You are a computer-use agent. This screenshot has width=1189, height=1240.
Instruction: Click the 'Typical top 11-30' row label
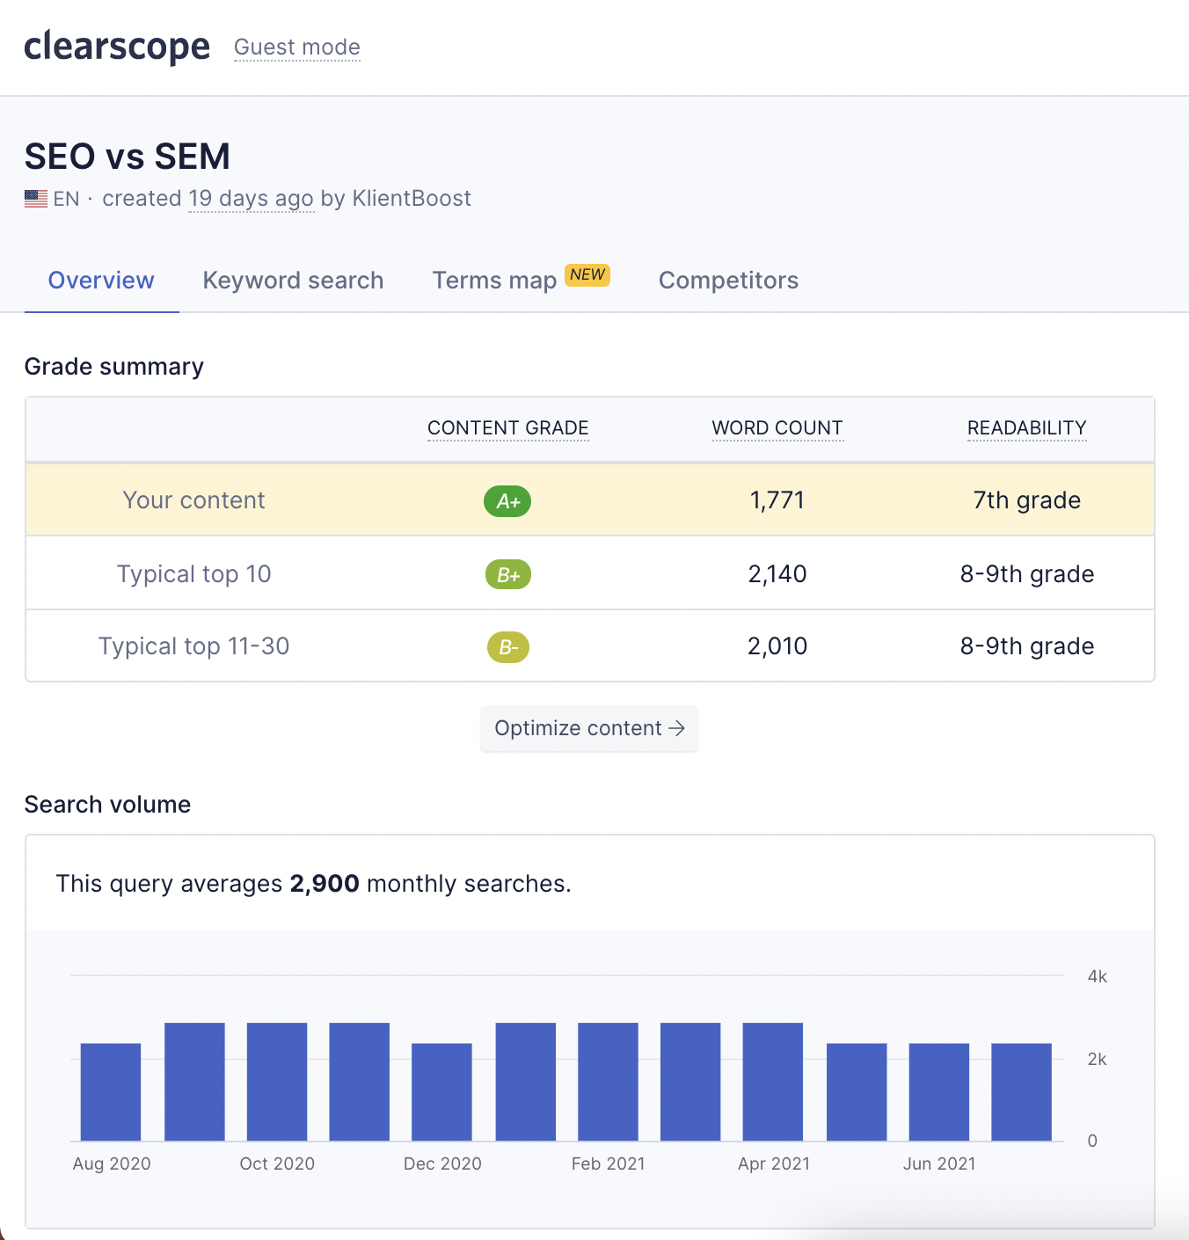pyautogui.click(x=193, y=646)
